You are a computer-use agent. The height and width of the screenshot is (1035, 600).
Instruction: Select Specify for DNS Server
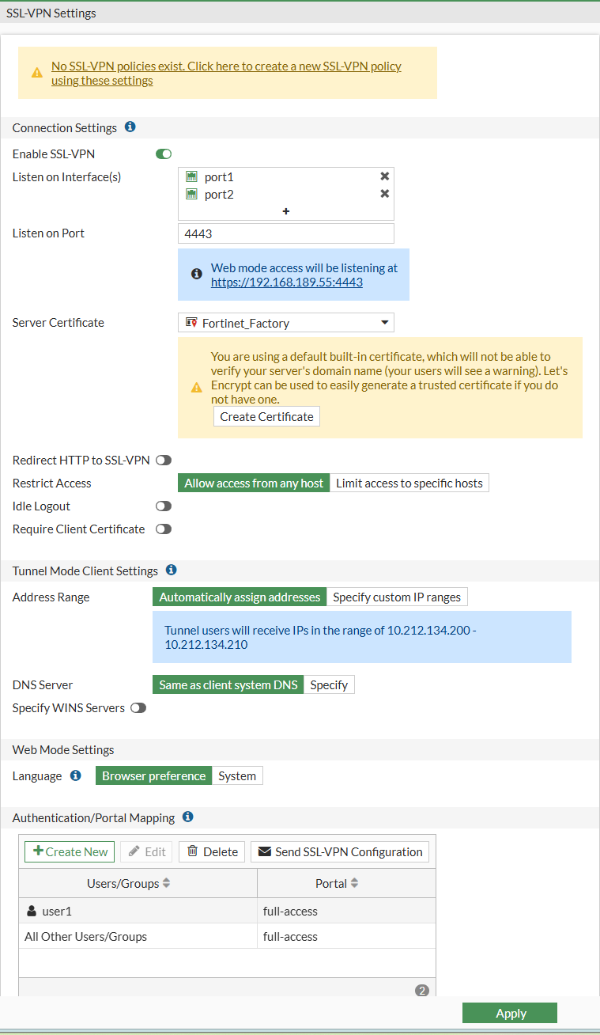(329, 684)
